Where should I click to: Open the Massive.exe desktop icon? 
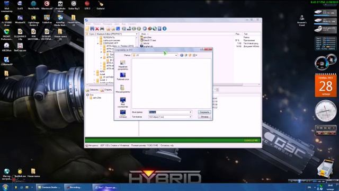47,5
